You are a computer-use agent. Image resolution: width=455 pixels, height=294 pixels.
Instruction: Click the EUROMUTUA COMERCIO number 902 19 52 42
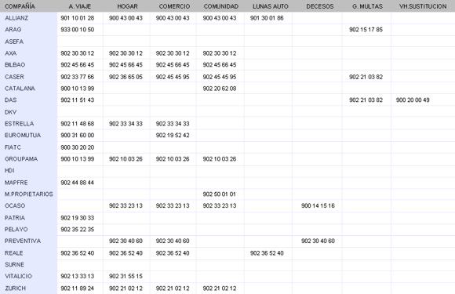pos(173,135)
